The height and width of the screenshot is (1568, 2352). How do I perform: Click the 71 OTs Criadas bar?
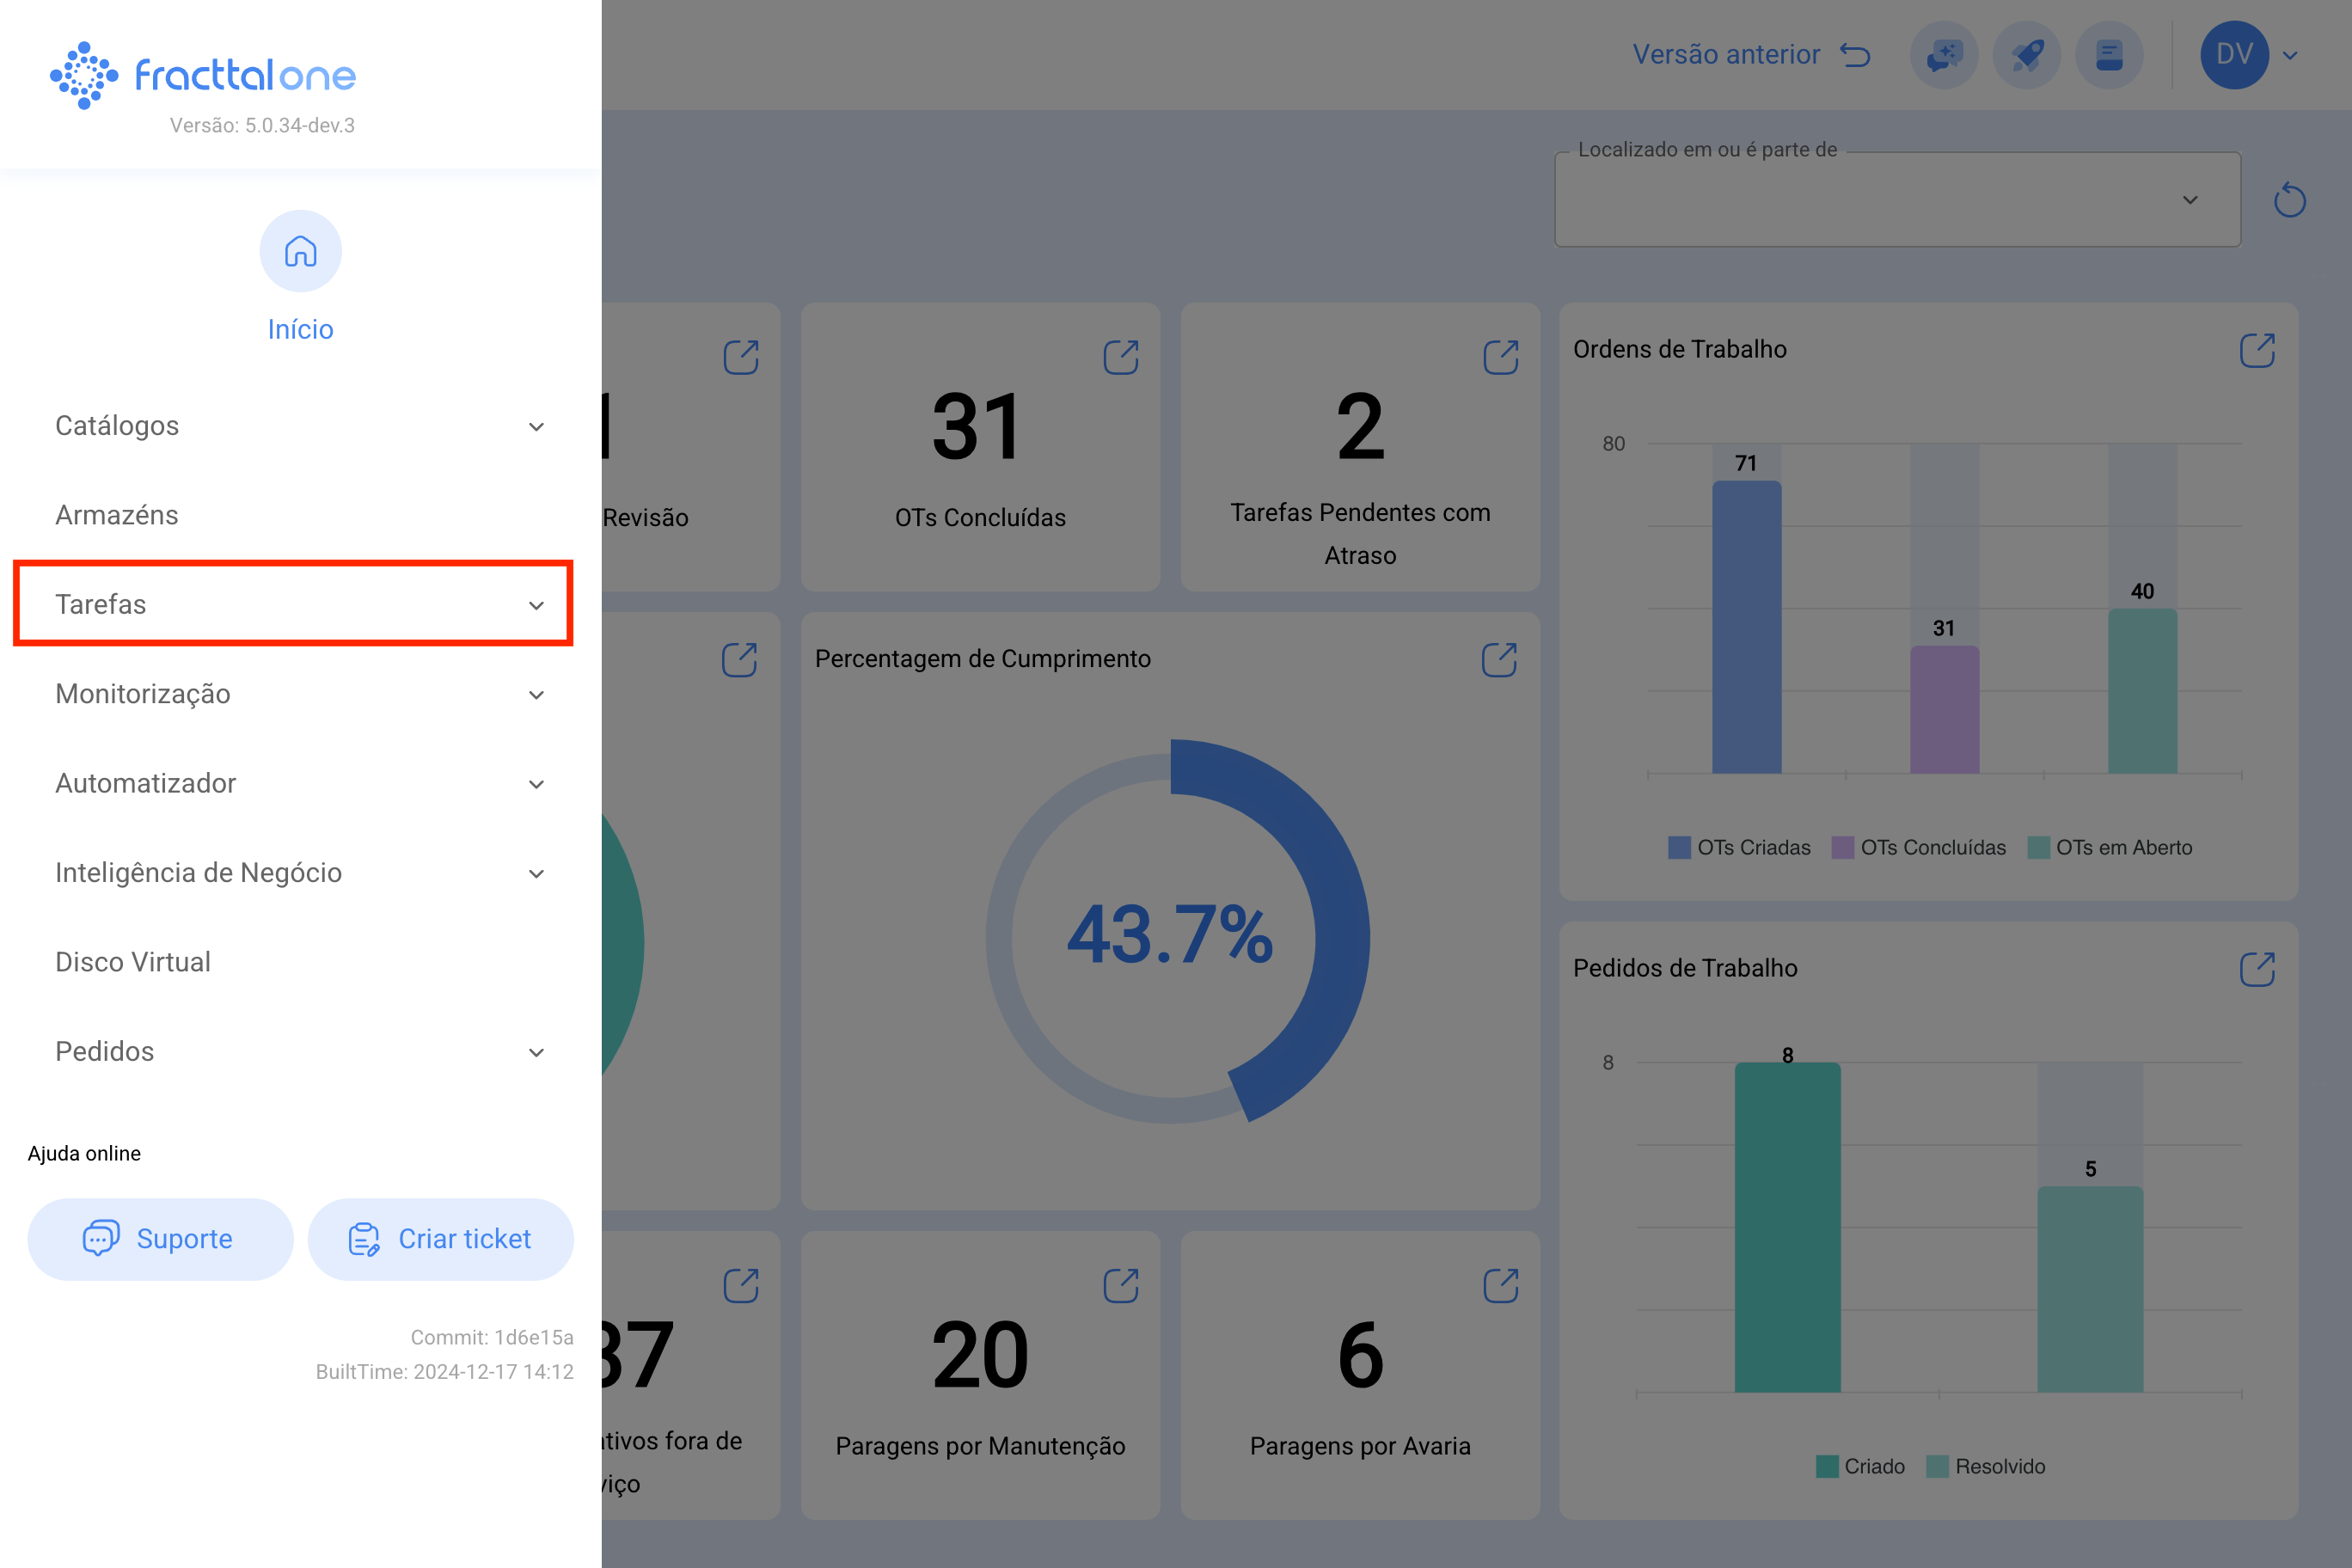tap(1746, 627)
